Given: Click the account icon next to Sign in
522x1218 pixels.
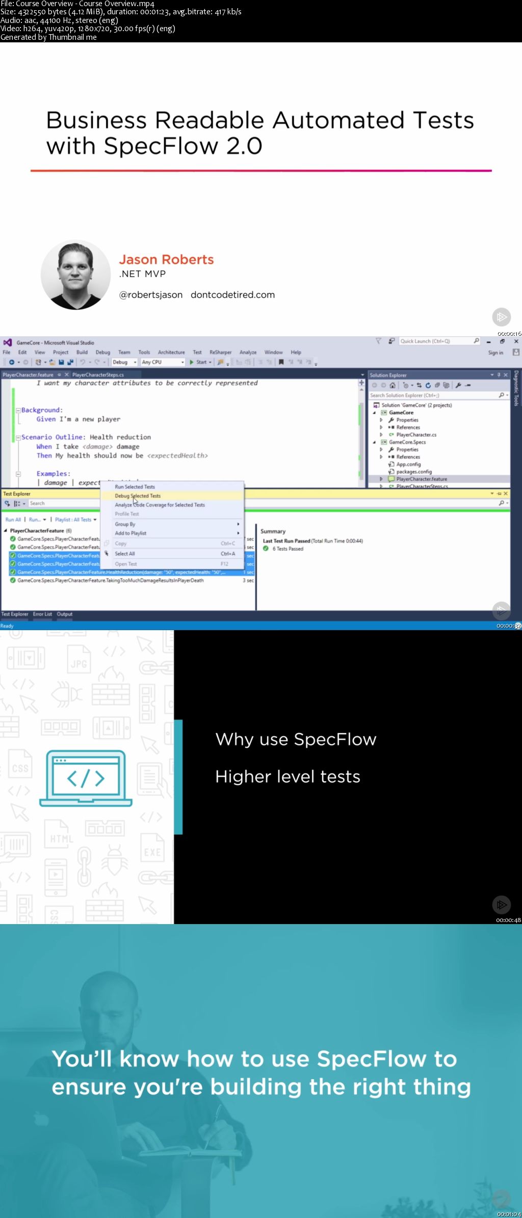Looking at the screenshot, I should click(x=516, y=352).
